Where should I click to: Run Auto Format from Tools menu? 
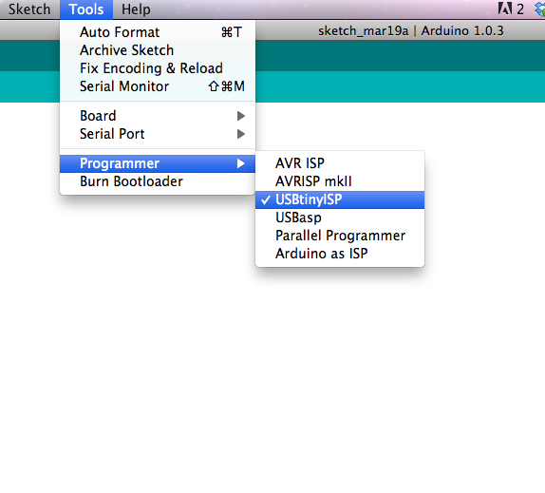pos(158,32)
